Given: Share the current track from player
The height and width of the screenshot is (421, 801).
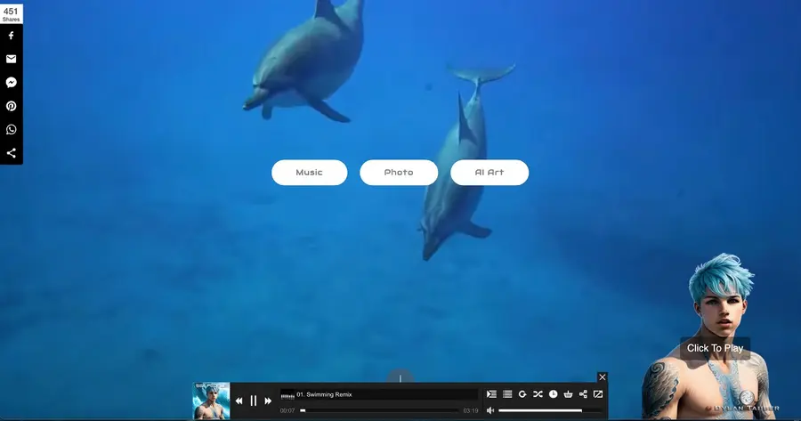Looking at the screenshot, I should pos(583,394).
